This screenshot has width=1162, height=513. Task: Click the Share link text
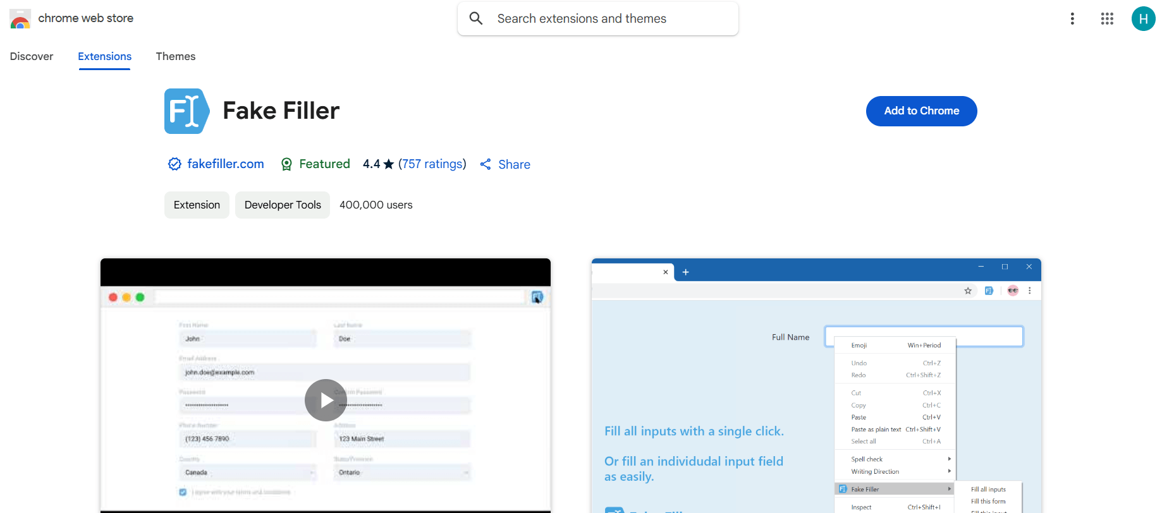(514, 165)
